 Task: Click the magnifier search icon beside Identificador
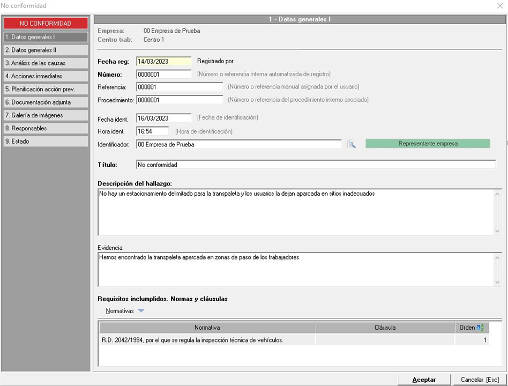pos(351,144)
